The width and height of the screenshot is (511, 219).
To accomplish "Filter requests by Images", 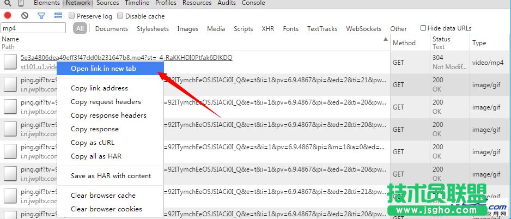I will pyautogui.click(x=188, y=29).
